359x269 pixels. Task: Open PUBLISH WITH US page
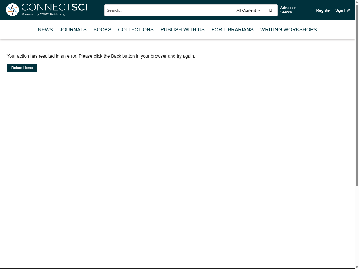coord(183,30)
